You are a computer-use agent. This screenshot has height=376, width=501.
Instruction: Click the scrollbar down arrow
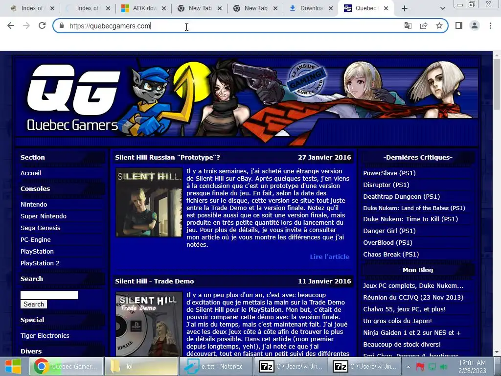497,352
